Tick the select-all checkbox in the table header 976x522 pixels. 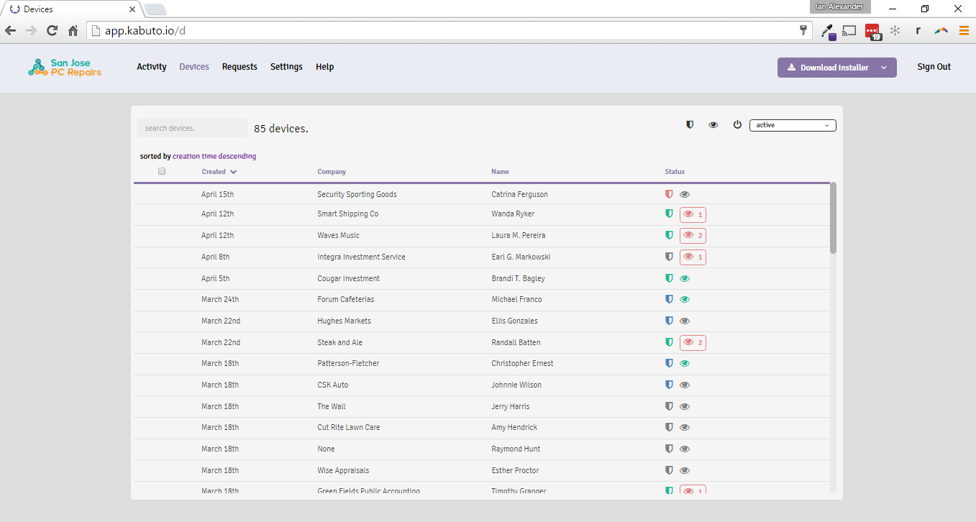coord(162,171)
